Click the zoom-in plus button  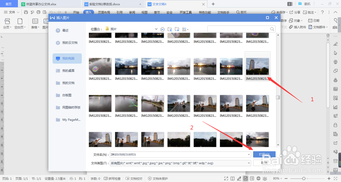pyautogui.click(x=329, y=179)
